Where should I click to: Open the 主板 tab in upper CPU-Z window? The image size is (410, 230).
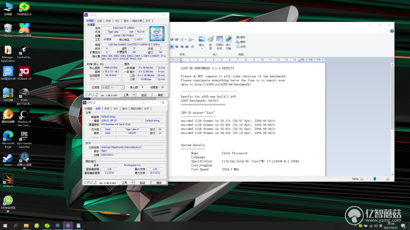[x=99, y=21]
